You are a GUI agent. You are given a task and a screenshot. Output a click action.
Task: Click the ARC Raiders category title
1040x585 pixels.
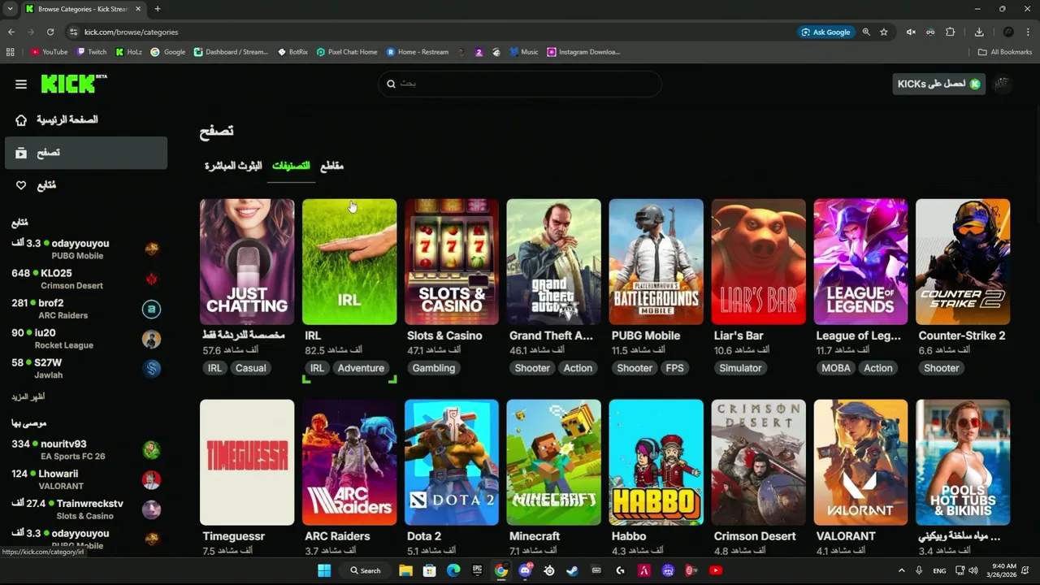click(x=337, y=536)
